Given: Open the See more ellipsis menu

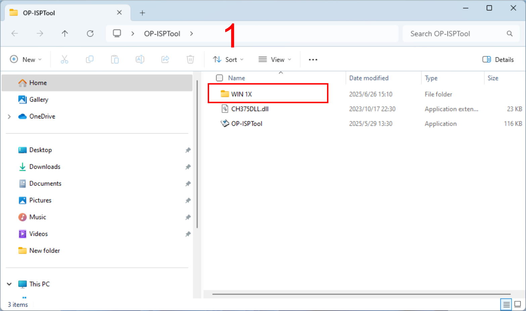Looking at the screenshot, I should [x=313, y=59].
